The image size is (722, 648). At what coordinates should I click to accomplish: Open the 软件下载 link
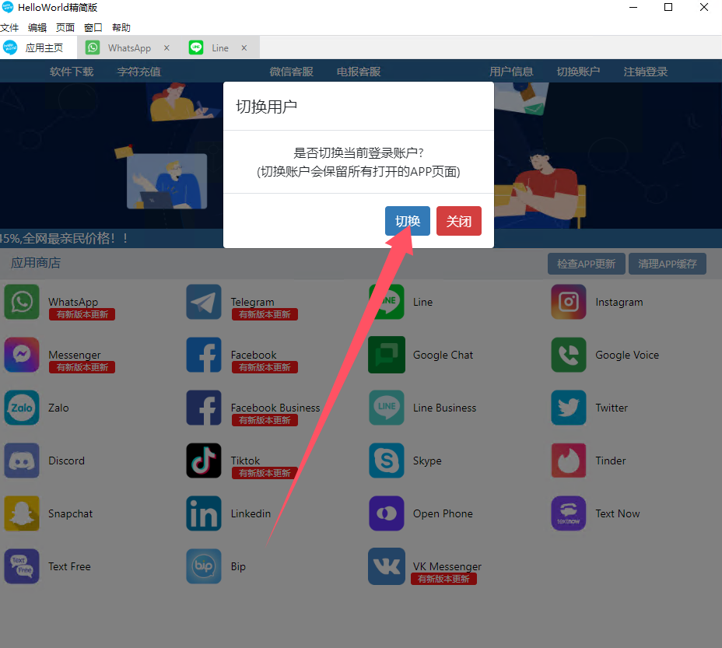point(72,72)
